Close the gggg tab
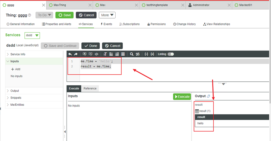This screenshot has height=141, width=271. [x=44, y=5]
